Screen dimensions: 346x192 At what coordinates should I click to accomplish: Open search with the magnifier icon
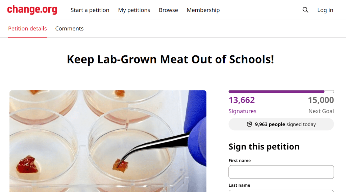[305, 10]
